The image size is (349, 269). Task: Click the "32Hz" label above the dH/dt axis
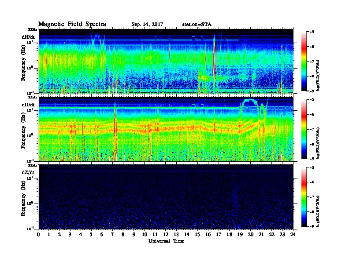(x=33, y=29)
